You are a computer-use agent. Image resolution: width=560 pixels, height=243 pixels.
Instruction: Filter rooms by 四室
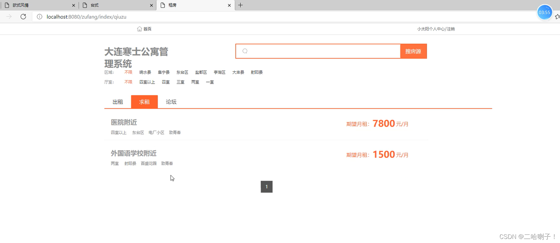click(166, 82)
